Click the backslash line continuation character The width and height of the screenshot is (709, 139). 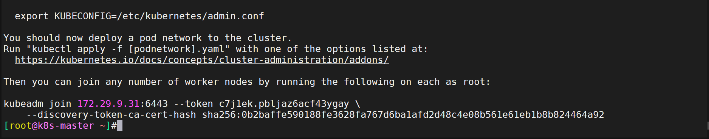(x=358, y=104)
